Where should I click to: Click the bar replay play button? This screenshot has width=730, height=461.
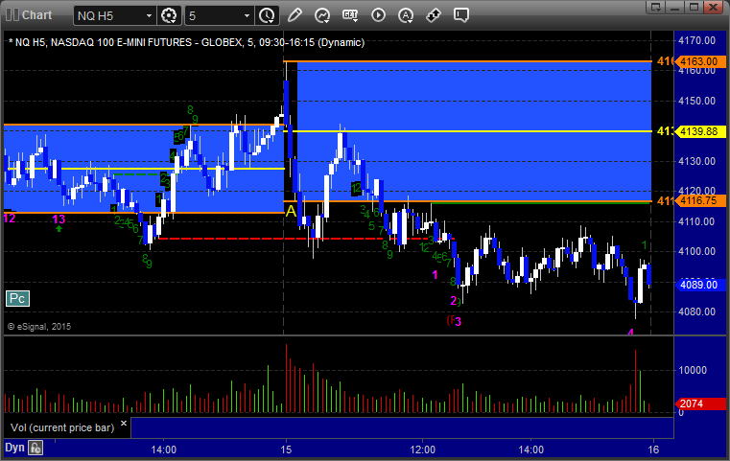click(x=378, y=15)
